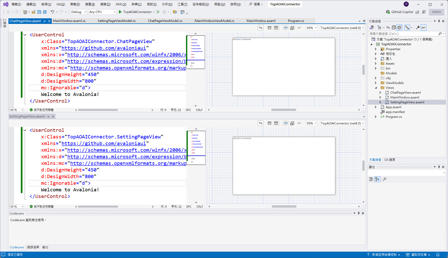Image resolution: width=448 pixels, height=258 pixels.
Task: Open the Any CPU platform dropdown
Action: (x=102, y=12)
